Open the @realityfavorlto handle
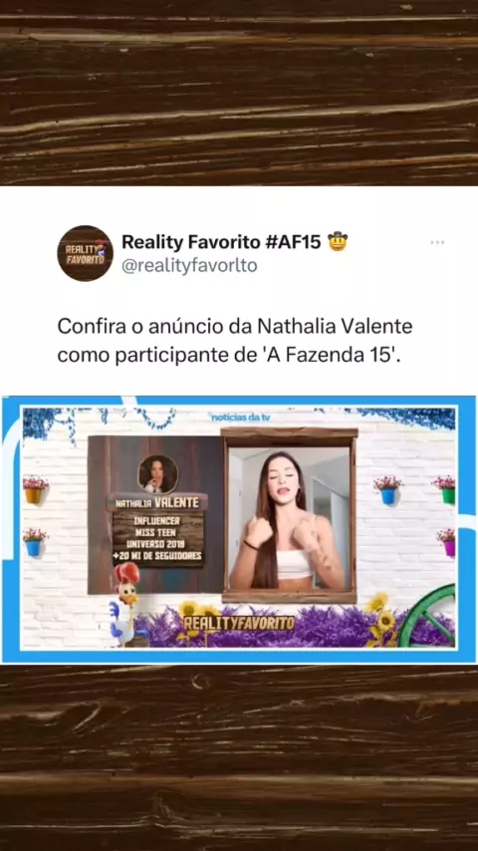This screenshot has width=478, height=851. 189,266
